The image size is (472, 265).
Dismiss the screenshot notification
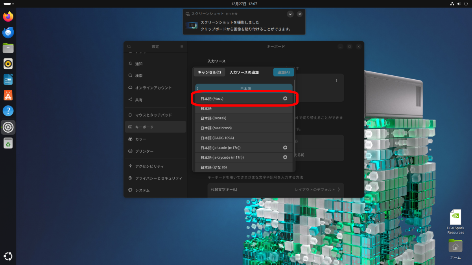tap(300, 14)
